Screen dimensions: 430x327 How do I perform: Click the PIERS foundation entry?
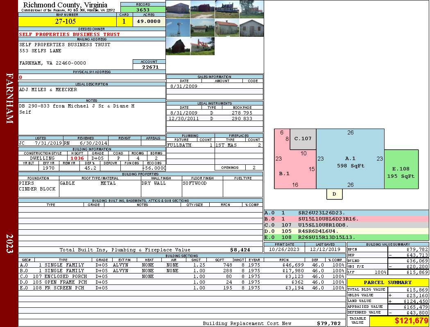point(27,183)
